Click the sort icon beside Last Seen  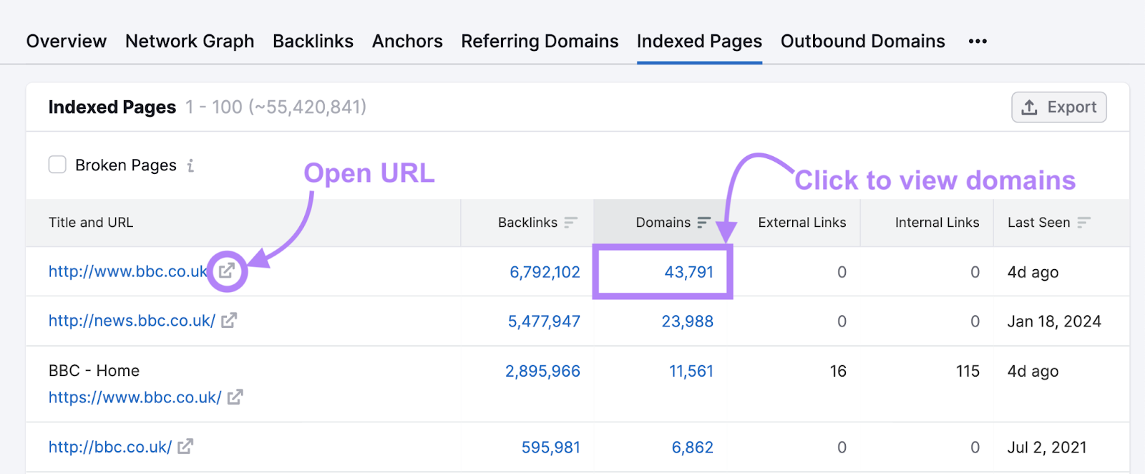(1083, 223)
